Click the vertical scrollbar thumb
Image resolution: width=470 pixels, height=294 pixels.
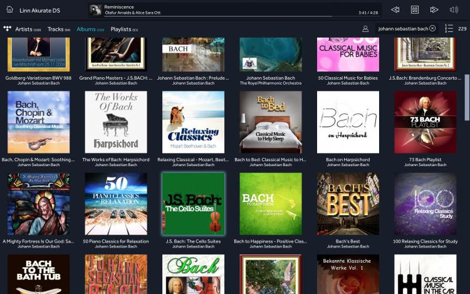(467, 97)
